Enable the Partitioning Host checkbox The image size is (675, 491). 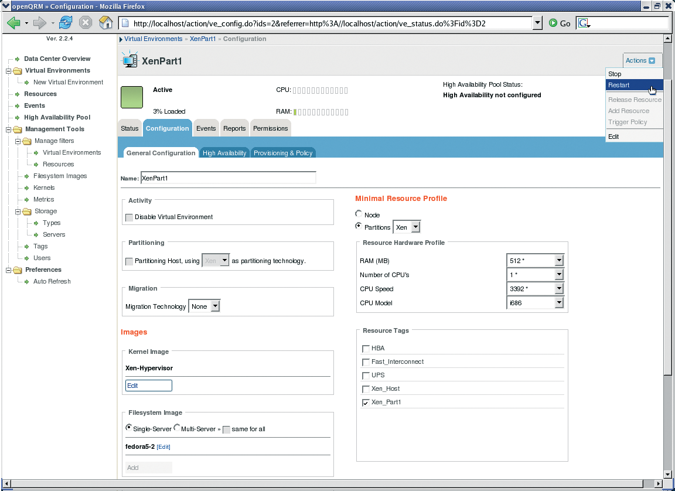coord(129,261)
